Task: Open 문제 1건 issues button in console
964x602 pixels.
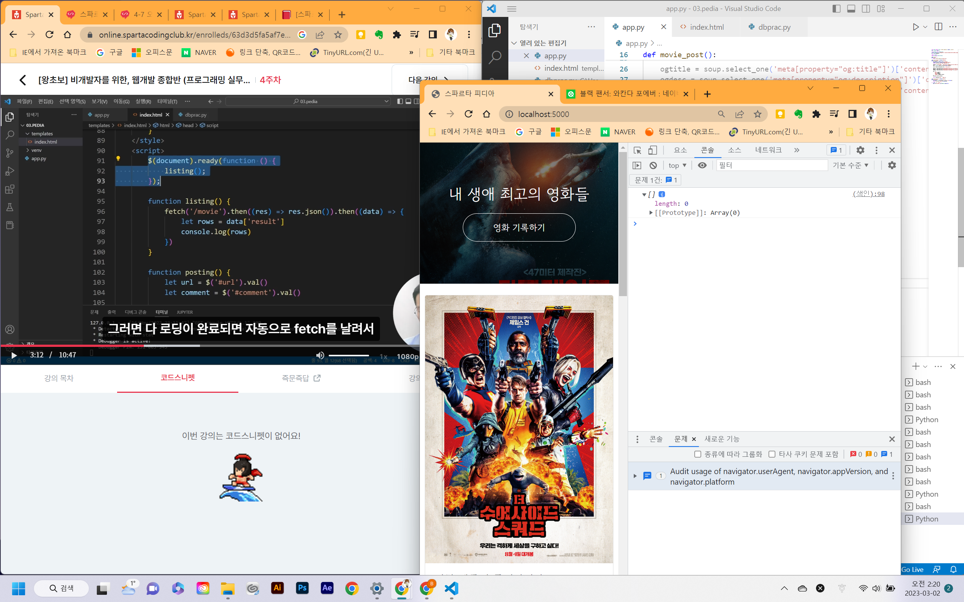Action: tap(655, 180)
